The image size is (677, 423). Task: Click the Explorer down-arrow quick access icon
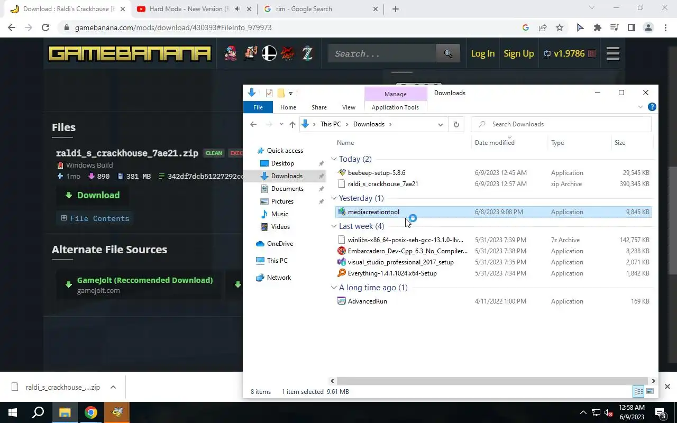252,93
